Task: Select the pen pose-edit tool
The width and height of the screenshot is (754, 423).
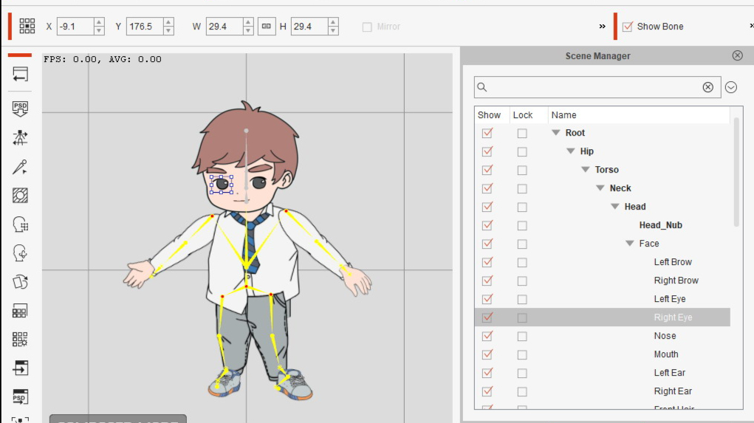Action: [20, 167]
